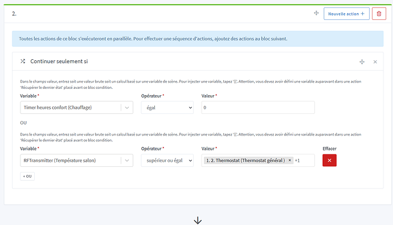Click the shuffle icon beside 'Continuer seulement si'
Image resolution: width=393 pixels, height=225 pixels.
[23, 61]
